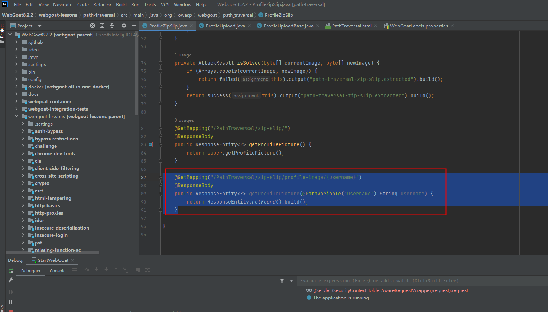Click the Select Opened File target icon
This screenshot has height=312, width=548.
coord(93,26)
